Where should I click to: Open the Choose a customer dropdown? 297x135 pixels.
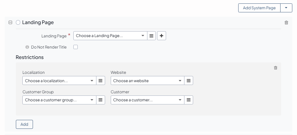tap(147, 100)
